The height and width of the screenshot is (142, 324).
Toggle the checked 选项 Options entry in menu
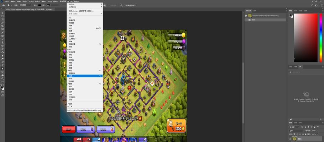[x=84, y=104]
